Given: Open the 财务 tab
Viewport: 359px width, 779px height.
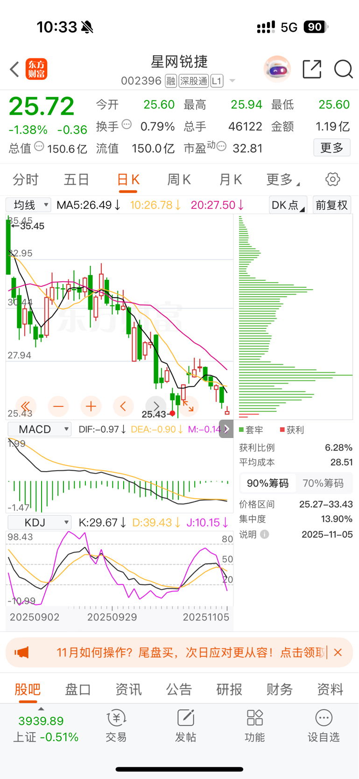Looking at the screenshot, I should coord(280,689).
